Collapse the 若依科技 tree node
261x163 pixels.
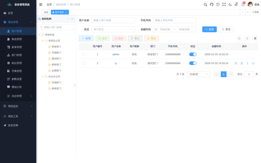pyautogui.click(x=39, y=35)
